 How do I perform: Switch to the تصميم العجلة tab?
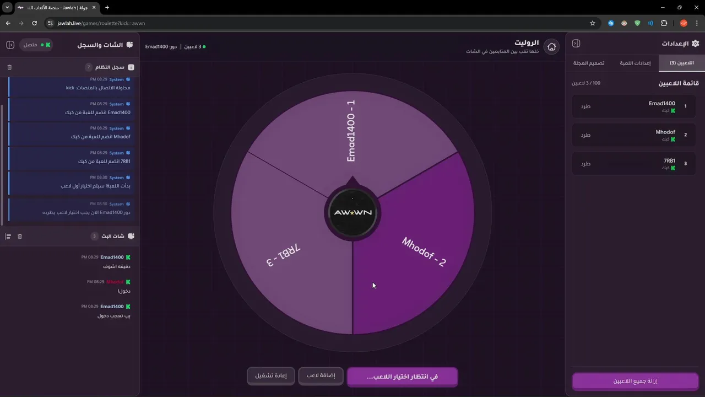589,63
